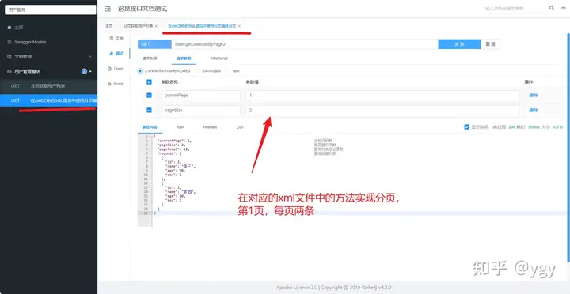Click the pageSize value field containing 2

[382, 110]
